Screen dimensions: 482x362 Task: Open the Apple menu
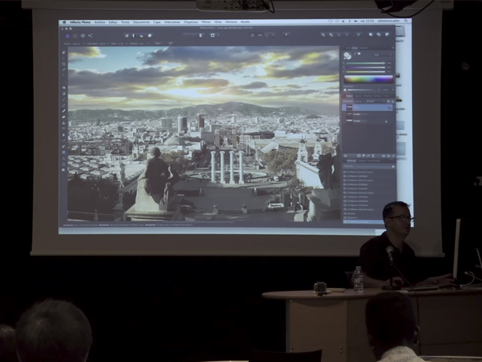point(64,22)
